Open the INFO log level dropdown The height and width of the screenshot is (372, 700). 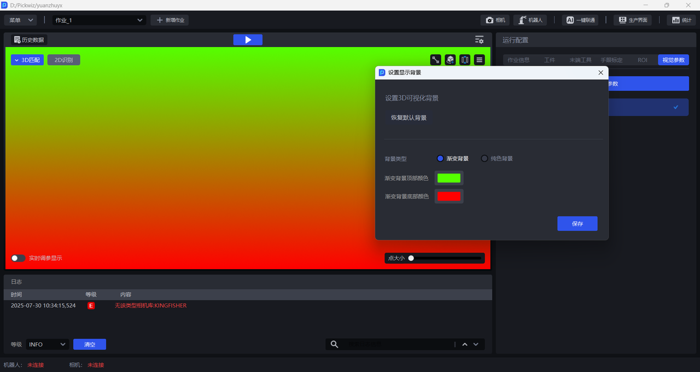point(48,344)
